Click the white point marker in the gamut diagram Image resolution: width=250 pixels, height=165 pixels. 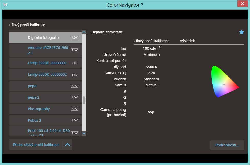point(224,84)
